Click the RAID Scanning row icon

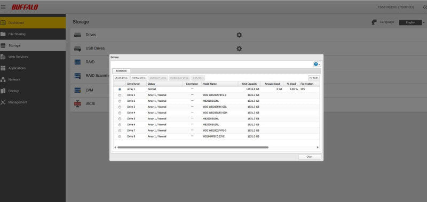[77, 76]
